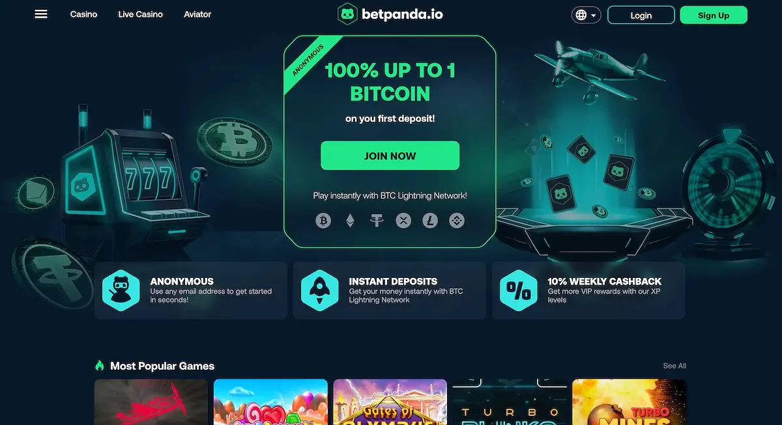Screen dimensions: 782x425
Task: Click the Tether currency icon
Action: pyautogui.click(x=377, y=221)
